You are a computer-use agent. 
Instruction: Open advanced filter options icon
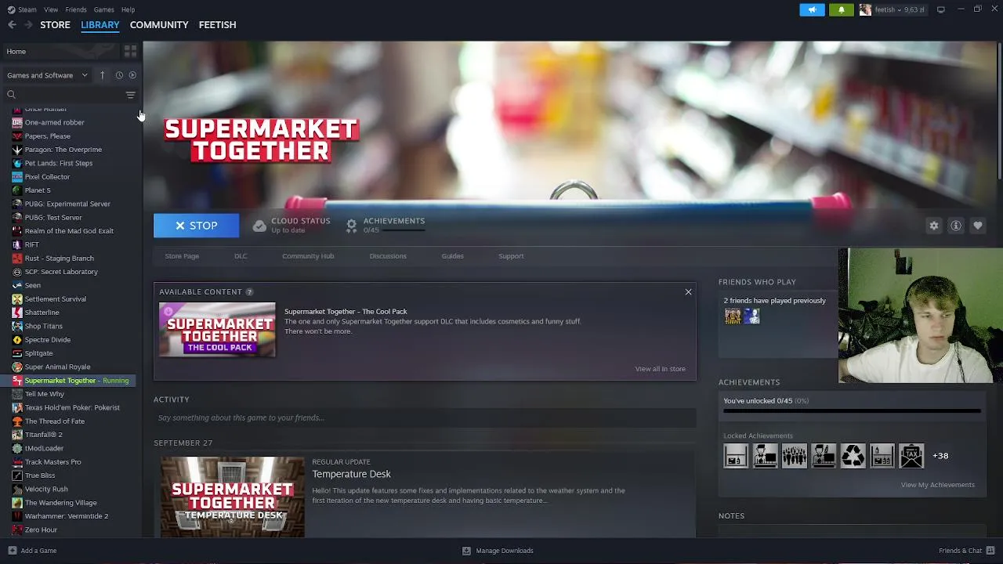point(130,95)
